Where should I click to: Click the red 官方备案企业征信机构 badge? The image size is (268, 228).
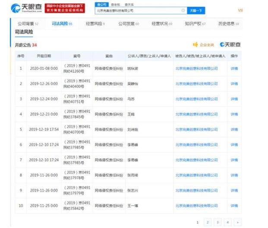[x=65, y=8]
